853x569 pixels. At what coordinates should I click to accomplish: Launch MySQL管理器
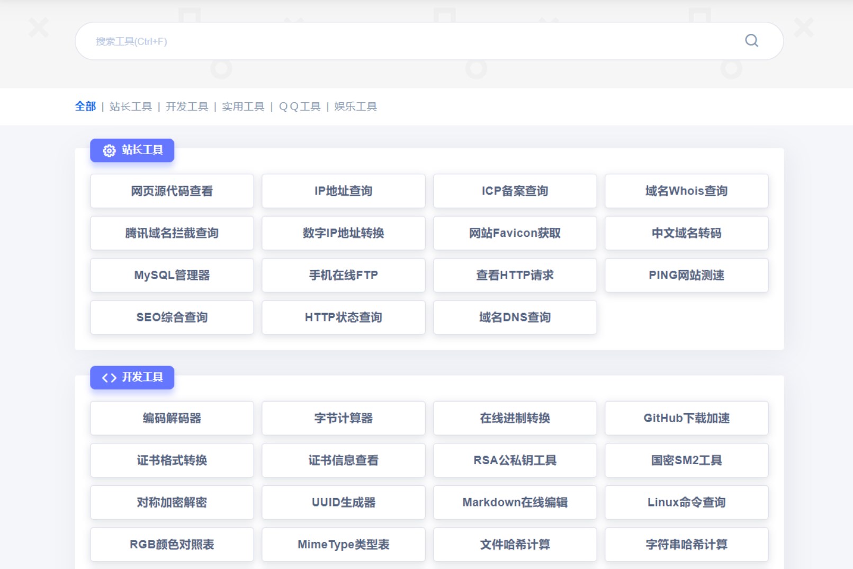point(172,275)
